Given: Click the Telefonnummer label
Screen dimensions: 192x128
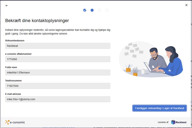Looking at the screenshot, I should point(13,81).
